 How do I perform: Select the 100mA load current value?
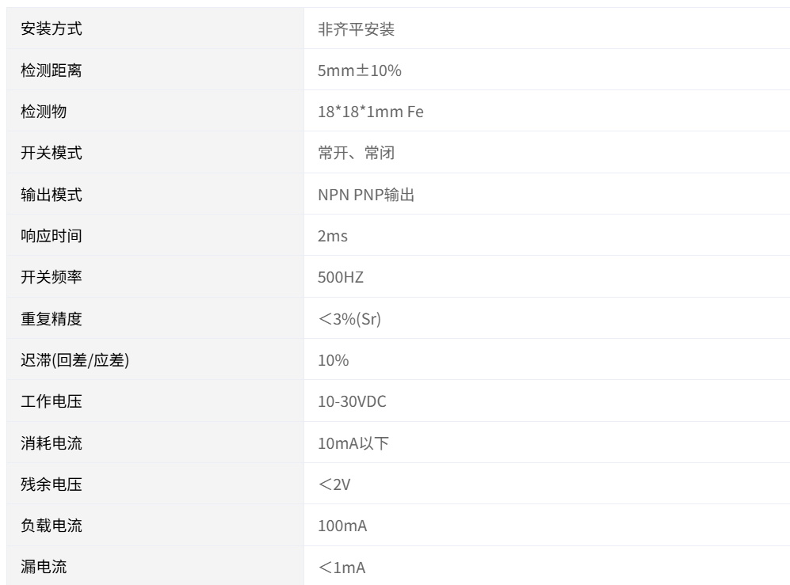coord(342,526)
